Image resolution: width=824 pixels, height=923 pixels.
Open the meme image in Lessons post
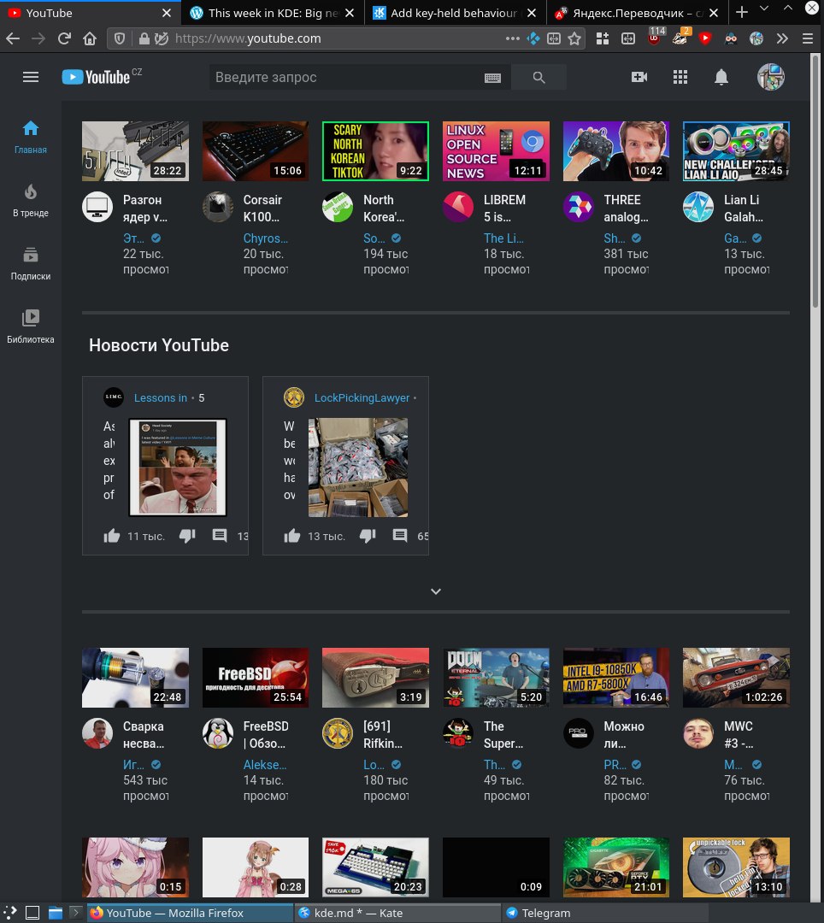click(x=178, y=467)
